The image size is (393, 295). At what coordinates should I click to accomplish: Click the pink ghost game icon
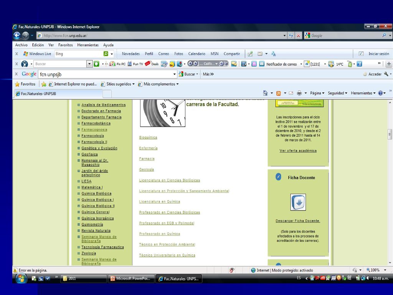click(254, 64)
